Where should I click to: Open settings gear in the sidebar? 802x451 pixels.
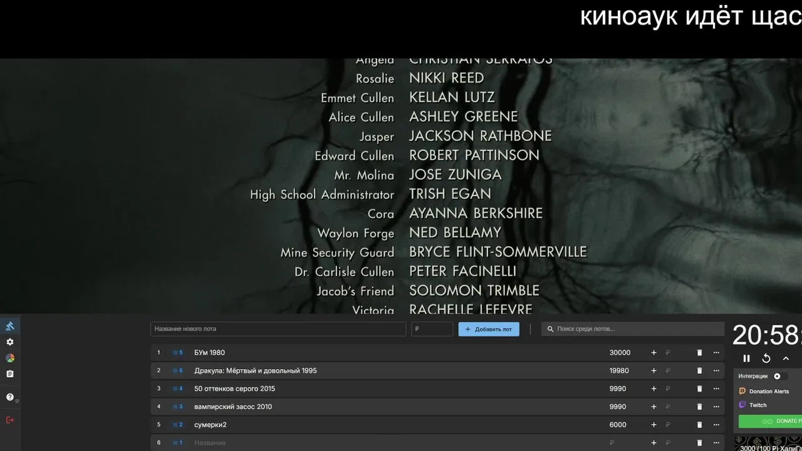coord(10,342)
